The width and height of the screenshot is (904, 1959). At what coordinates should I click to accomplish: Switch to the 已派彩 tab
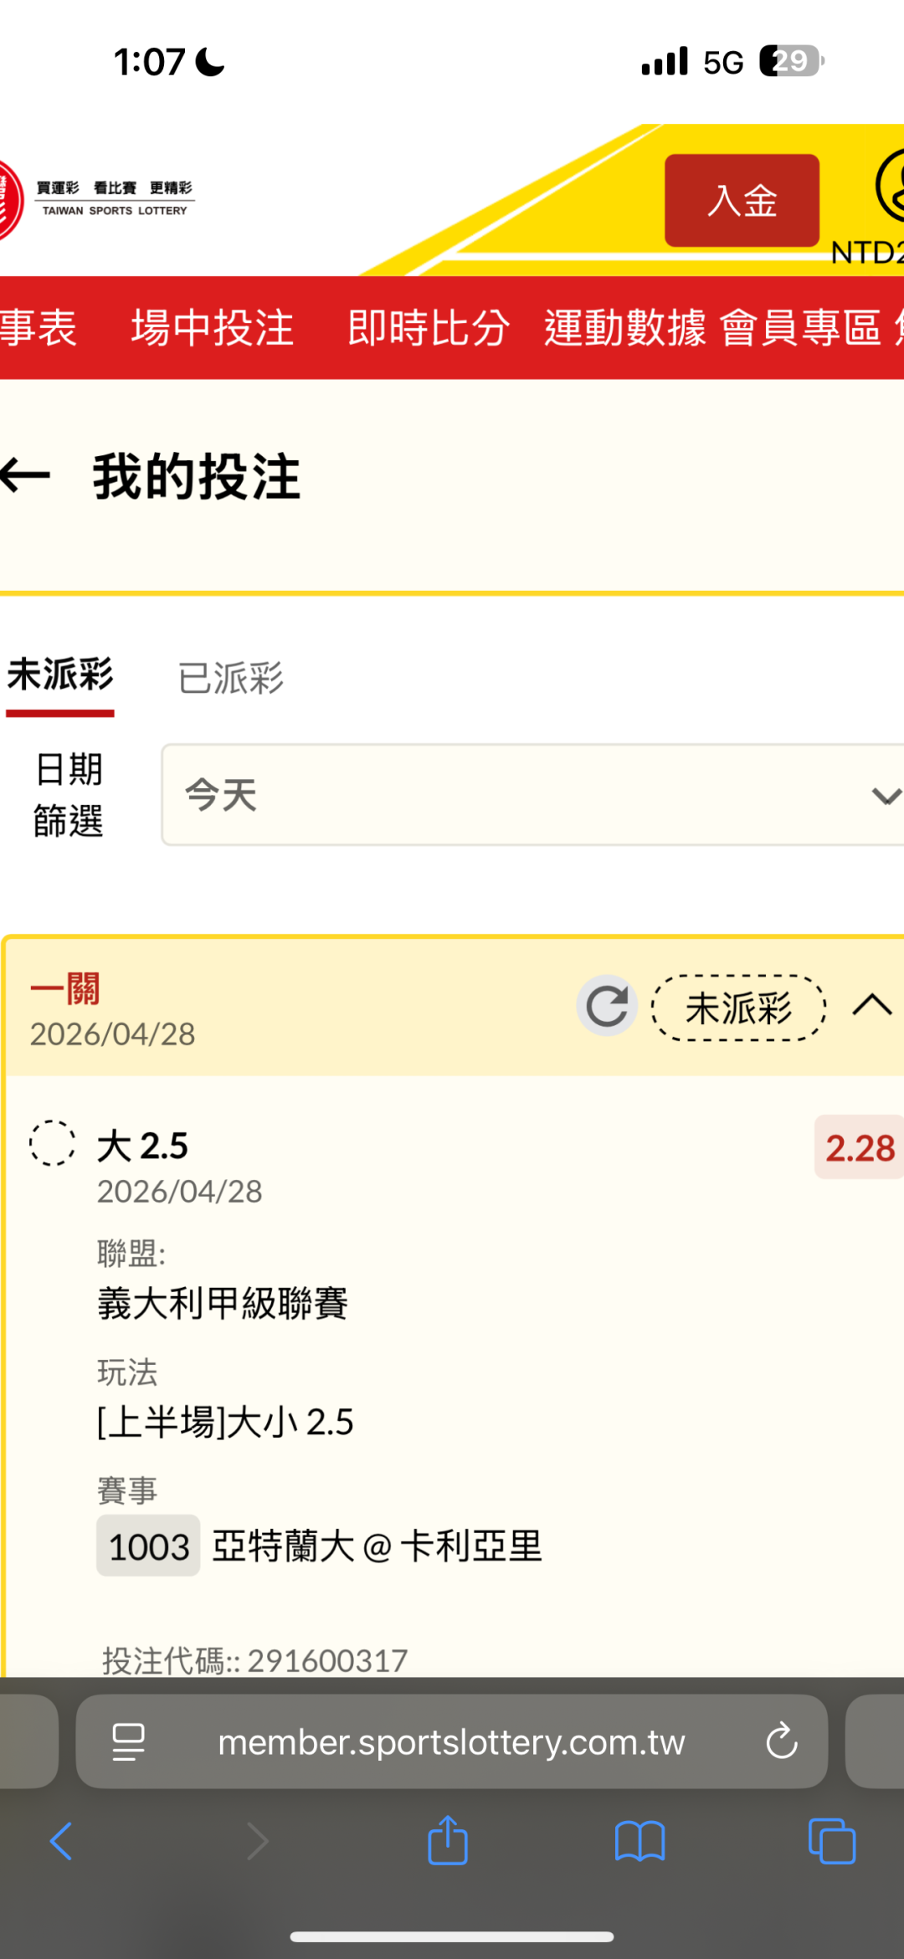coord(231,678)
